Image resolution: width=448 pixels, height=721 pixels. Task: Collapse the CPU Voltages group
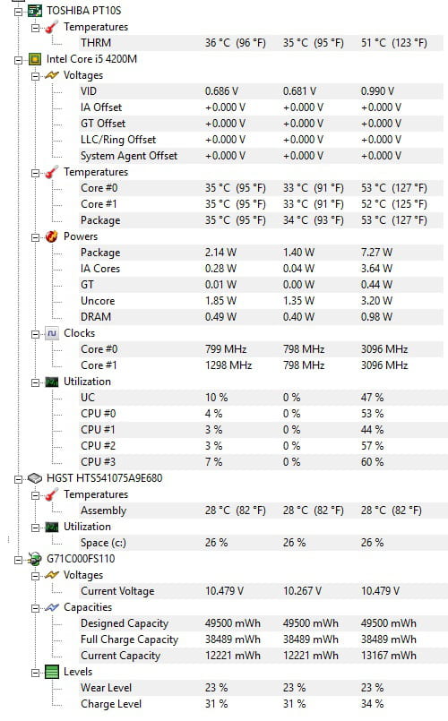click(x=36, y=76)
